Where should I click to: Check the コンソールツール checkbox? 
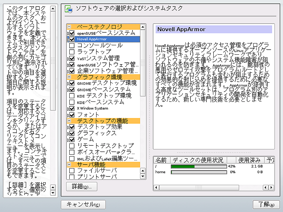(72, 45)
